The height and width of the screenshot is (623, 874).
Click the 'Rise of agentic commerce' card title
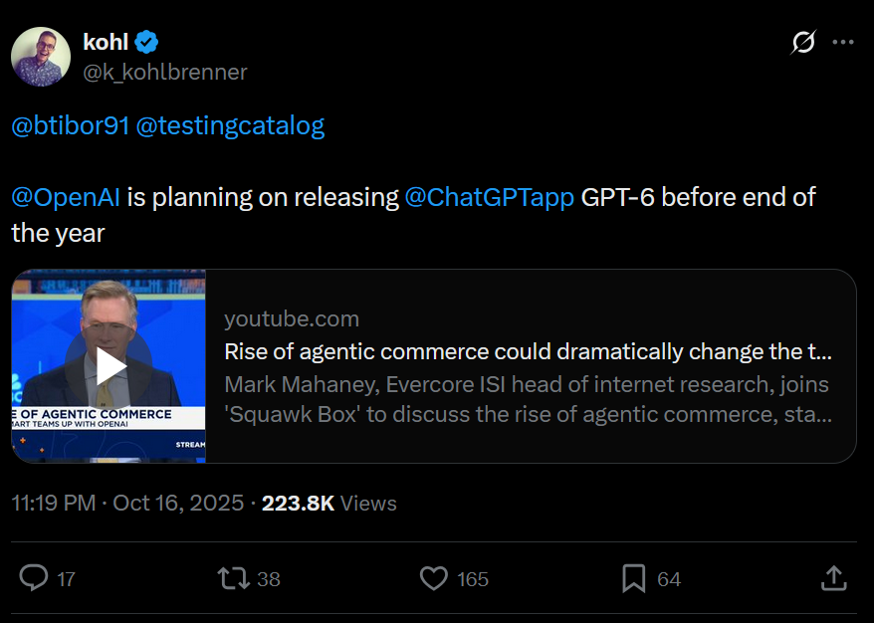[x=528, y=351]
